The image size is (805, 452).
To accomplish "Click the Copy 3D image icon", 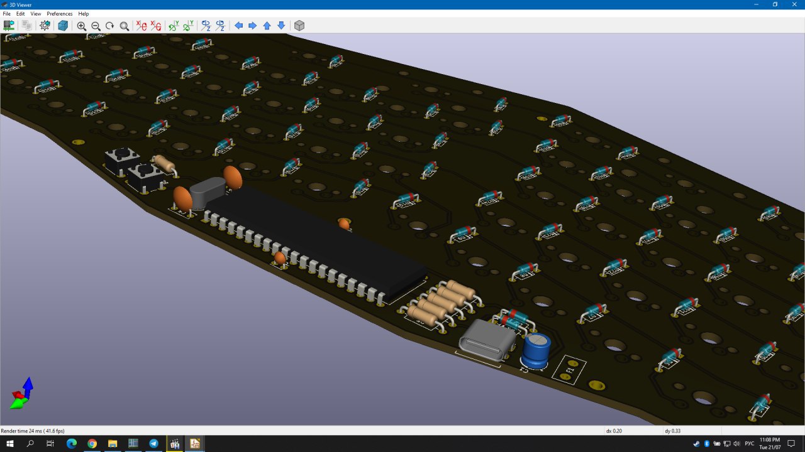I will coord(26,26).
